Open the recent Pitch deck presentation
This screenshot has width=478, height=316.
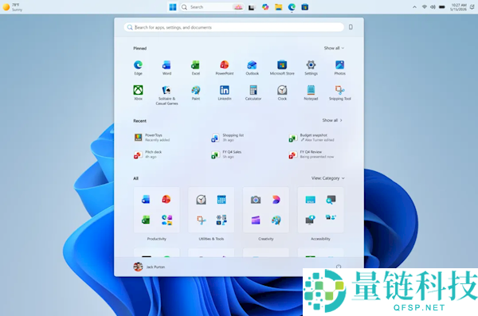click(x=148, y=154)
